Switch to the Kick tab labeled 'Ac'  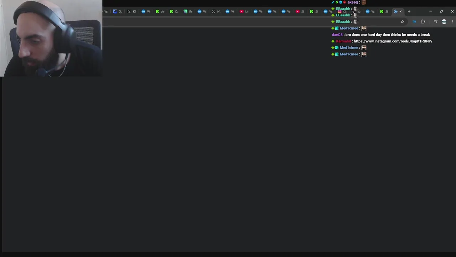pyautogui.click(x=160, y=11)
